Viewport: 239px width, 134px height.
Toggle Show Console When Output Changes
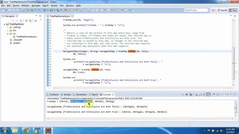coord(208,95)
